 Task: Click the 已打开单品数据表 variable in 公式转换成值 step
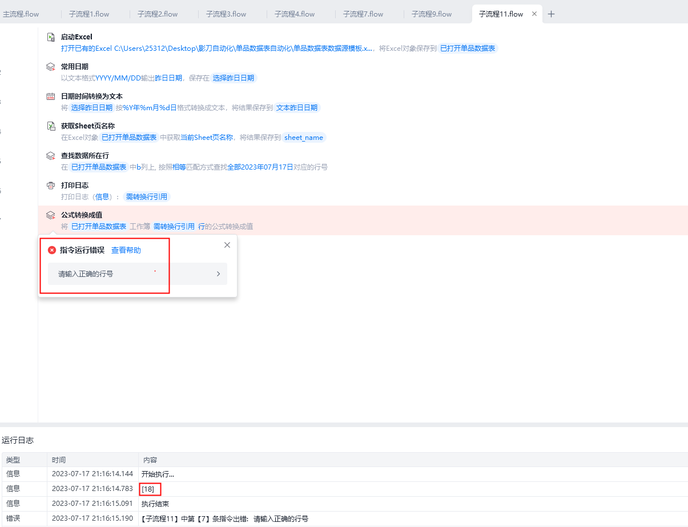coord(98,227)
